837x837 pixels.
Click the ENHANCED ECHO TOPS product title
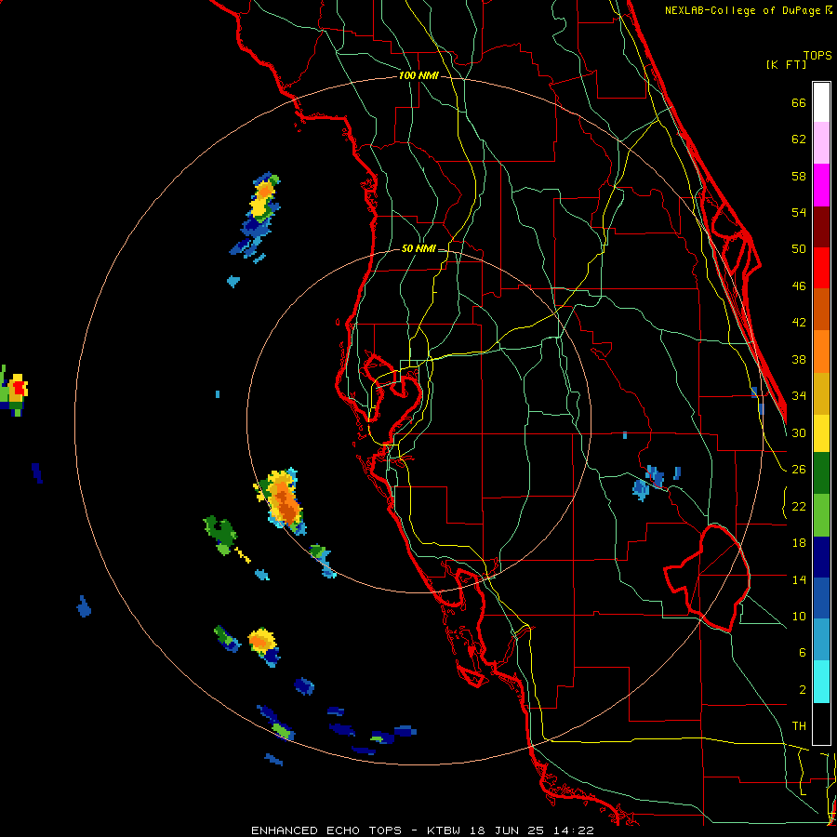(326, 830)
